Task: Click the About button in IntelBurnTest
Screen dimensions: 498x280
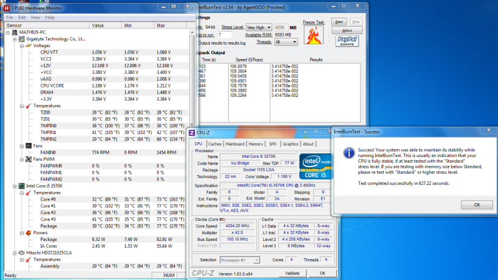Action: click(347, 30)
